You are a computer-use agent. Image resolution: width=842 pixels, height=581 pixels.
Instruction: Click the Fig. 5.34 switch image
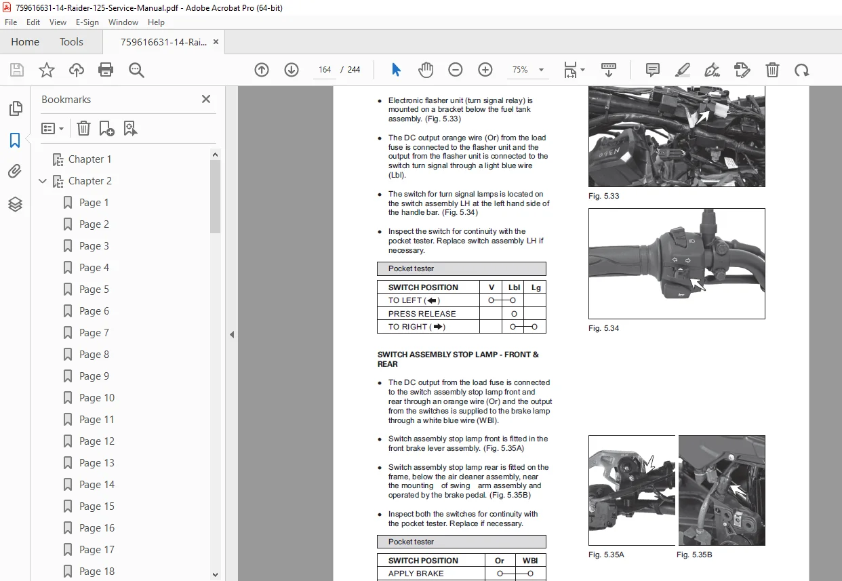point(677,264)
